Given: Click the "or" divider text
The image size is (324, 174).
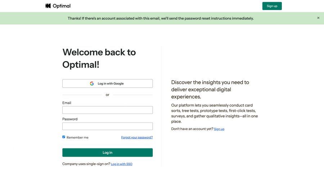Looking at the screenshot, I should pos(107,95).
